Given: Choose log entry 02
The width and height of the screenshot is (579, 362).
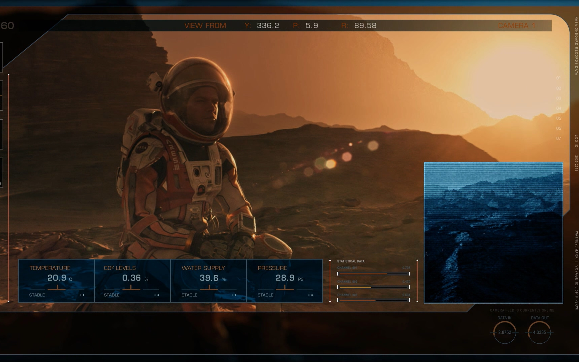Looking at the screenshot, I should [559, 88].
